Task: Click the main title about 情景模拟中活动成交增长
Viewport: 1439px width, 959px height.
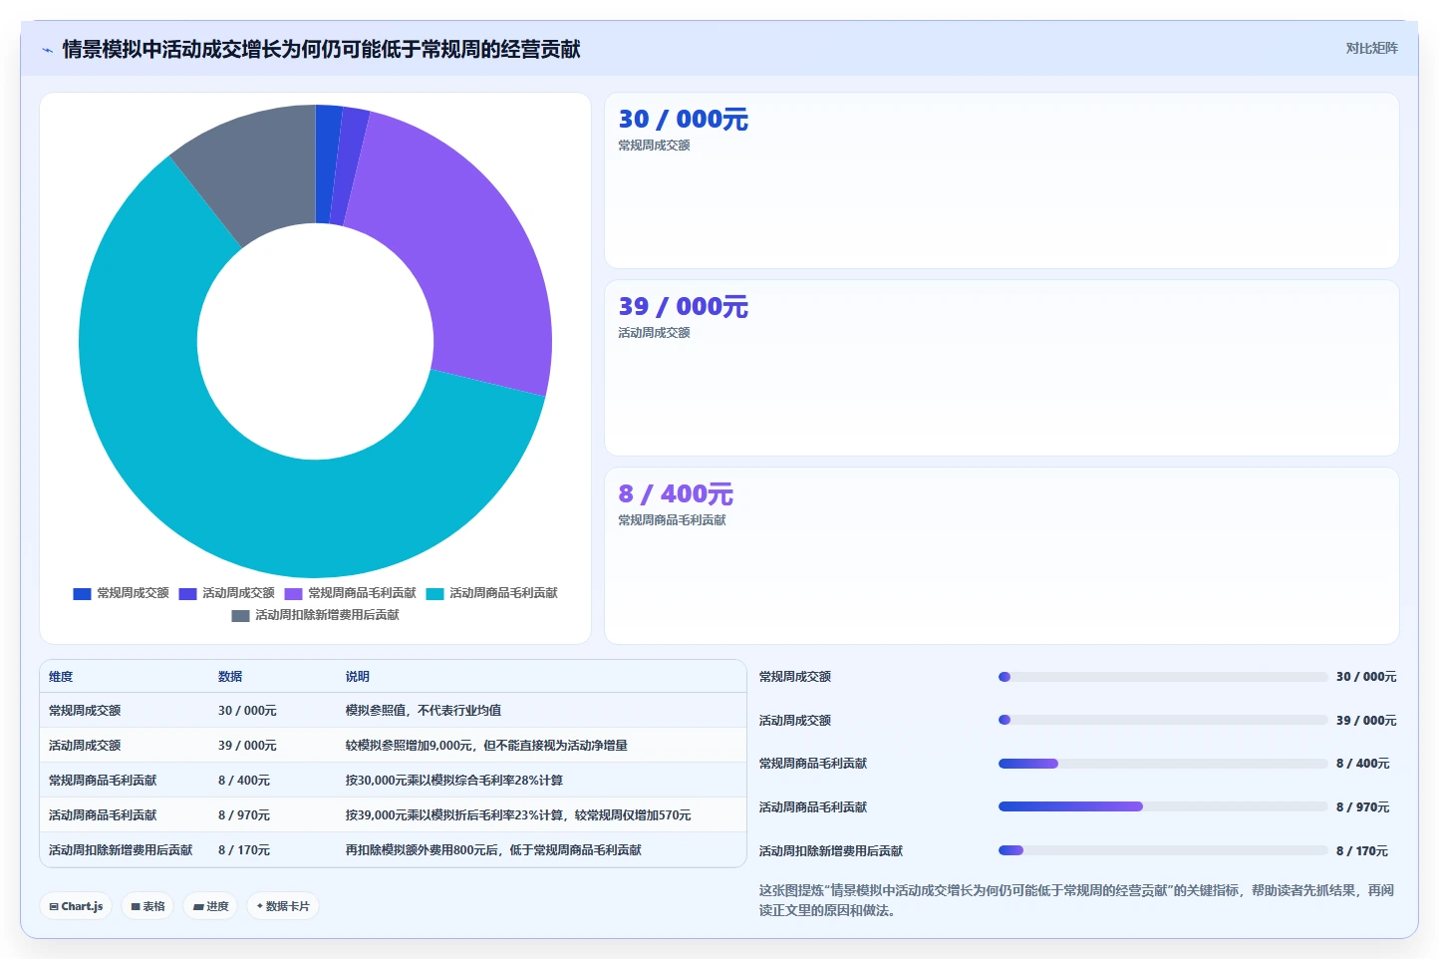Action: pos(321,49)
